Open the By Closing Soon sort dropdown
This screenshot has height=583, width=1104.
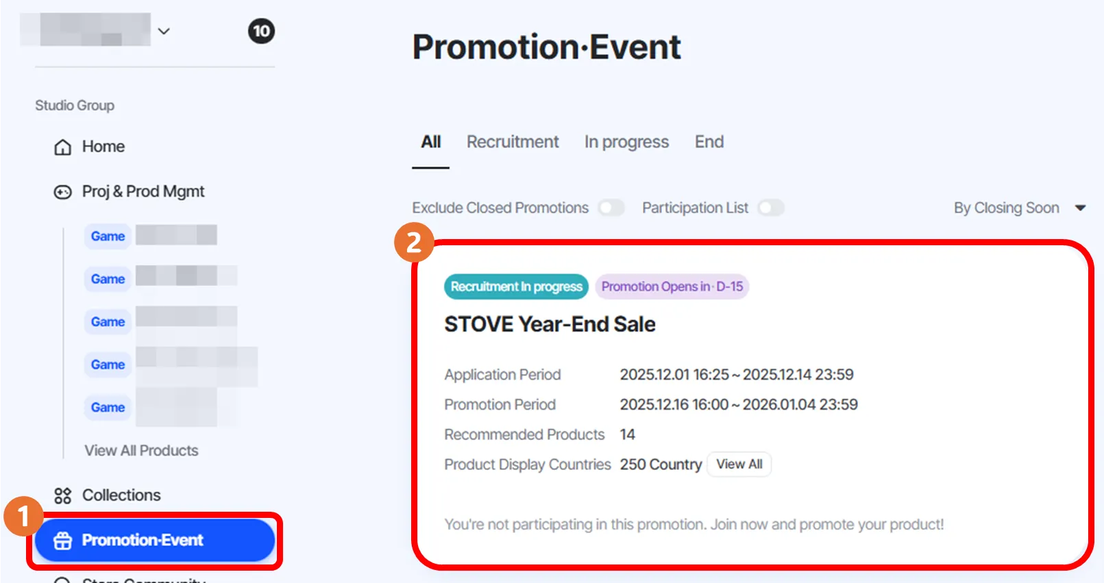click(x=1019, y=208)
